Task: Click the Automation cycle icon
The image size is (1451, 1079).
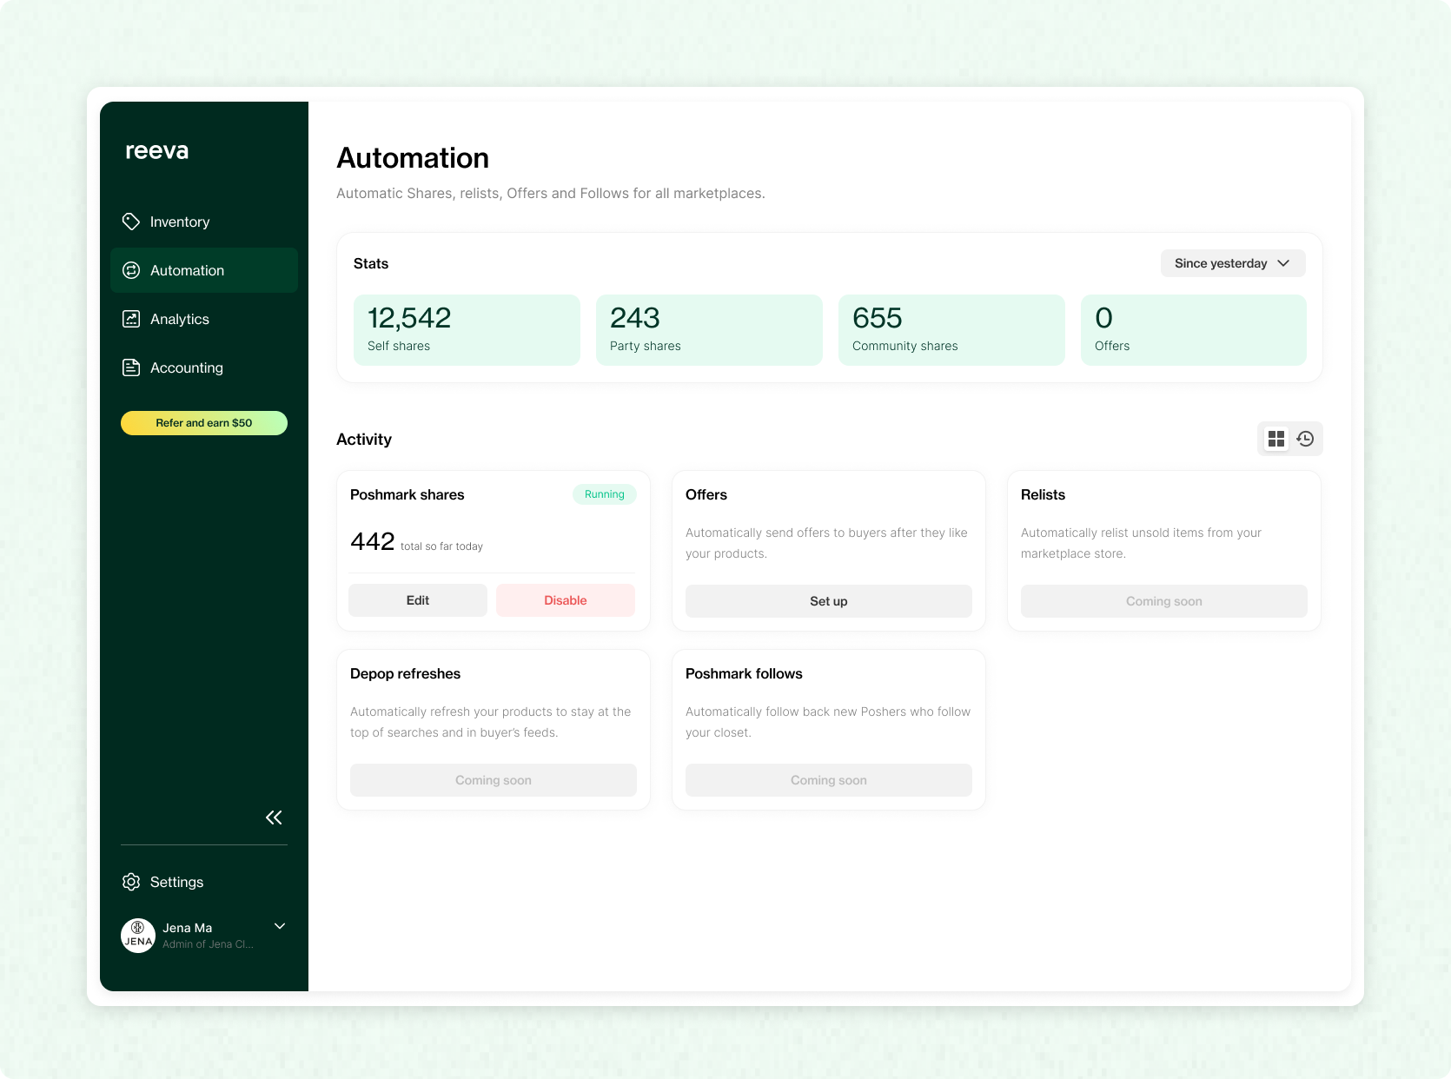Action: pyautogui.click(x=131, y=270)
